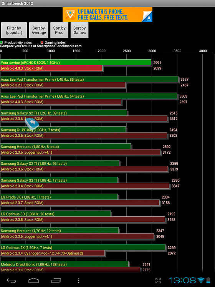Click the 2029 gaming score value
This screenshot has width=215, height=287.
pyautogui.click(x=157, y=68)
